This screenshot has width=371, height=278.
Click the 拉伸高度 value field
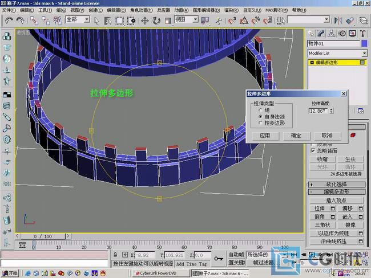(318, 111)
